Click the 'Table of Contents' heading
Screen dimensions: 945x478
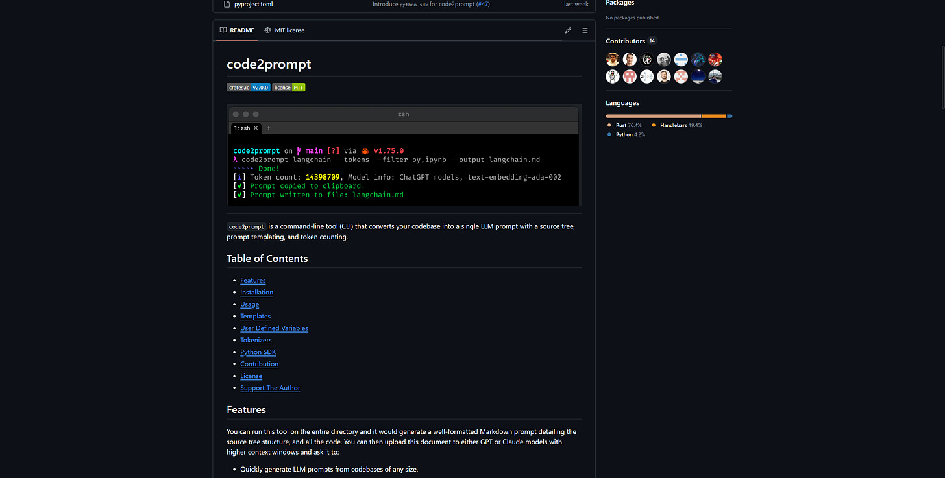pos(267,258)
